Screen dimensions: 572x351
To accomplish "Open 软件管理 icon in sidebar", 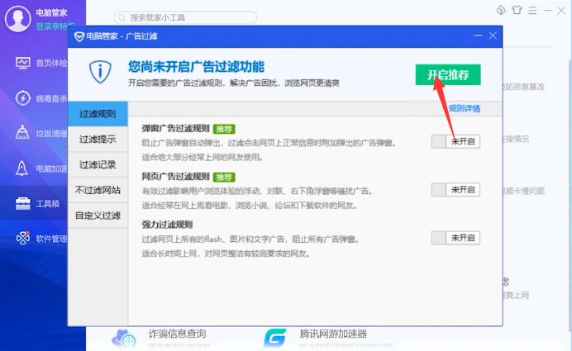I will click(x=23, y=239).
